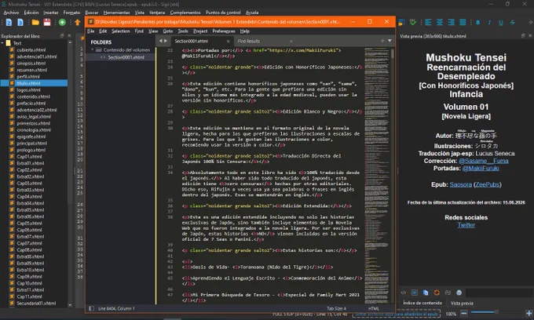Expand the toolbar overflow chevron at right
The height and width of the screenshot is (320, 534).
coord(530,23)
